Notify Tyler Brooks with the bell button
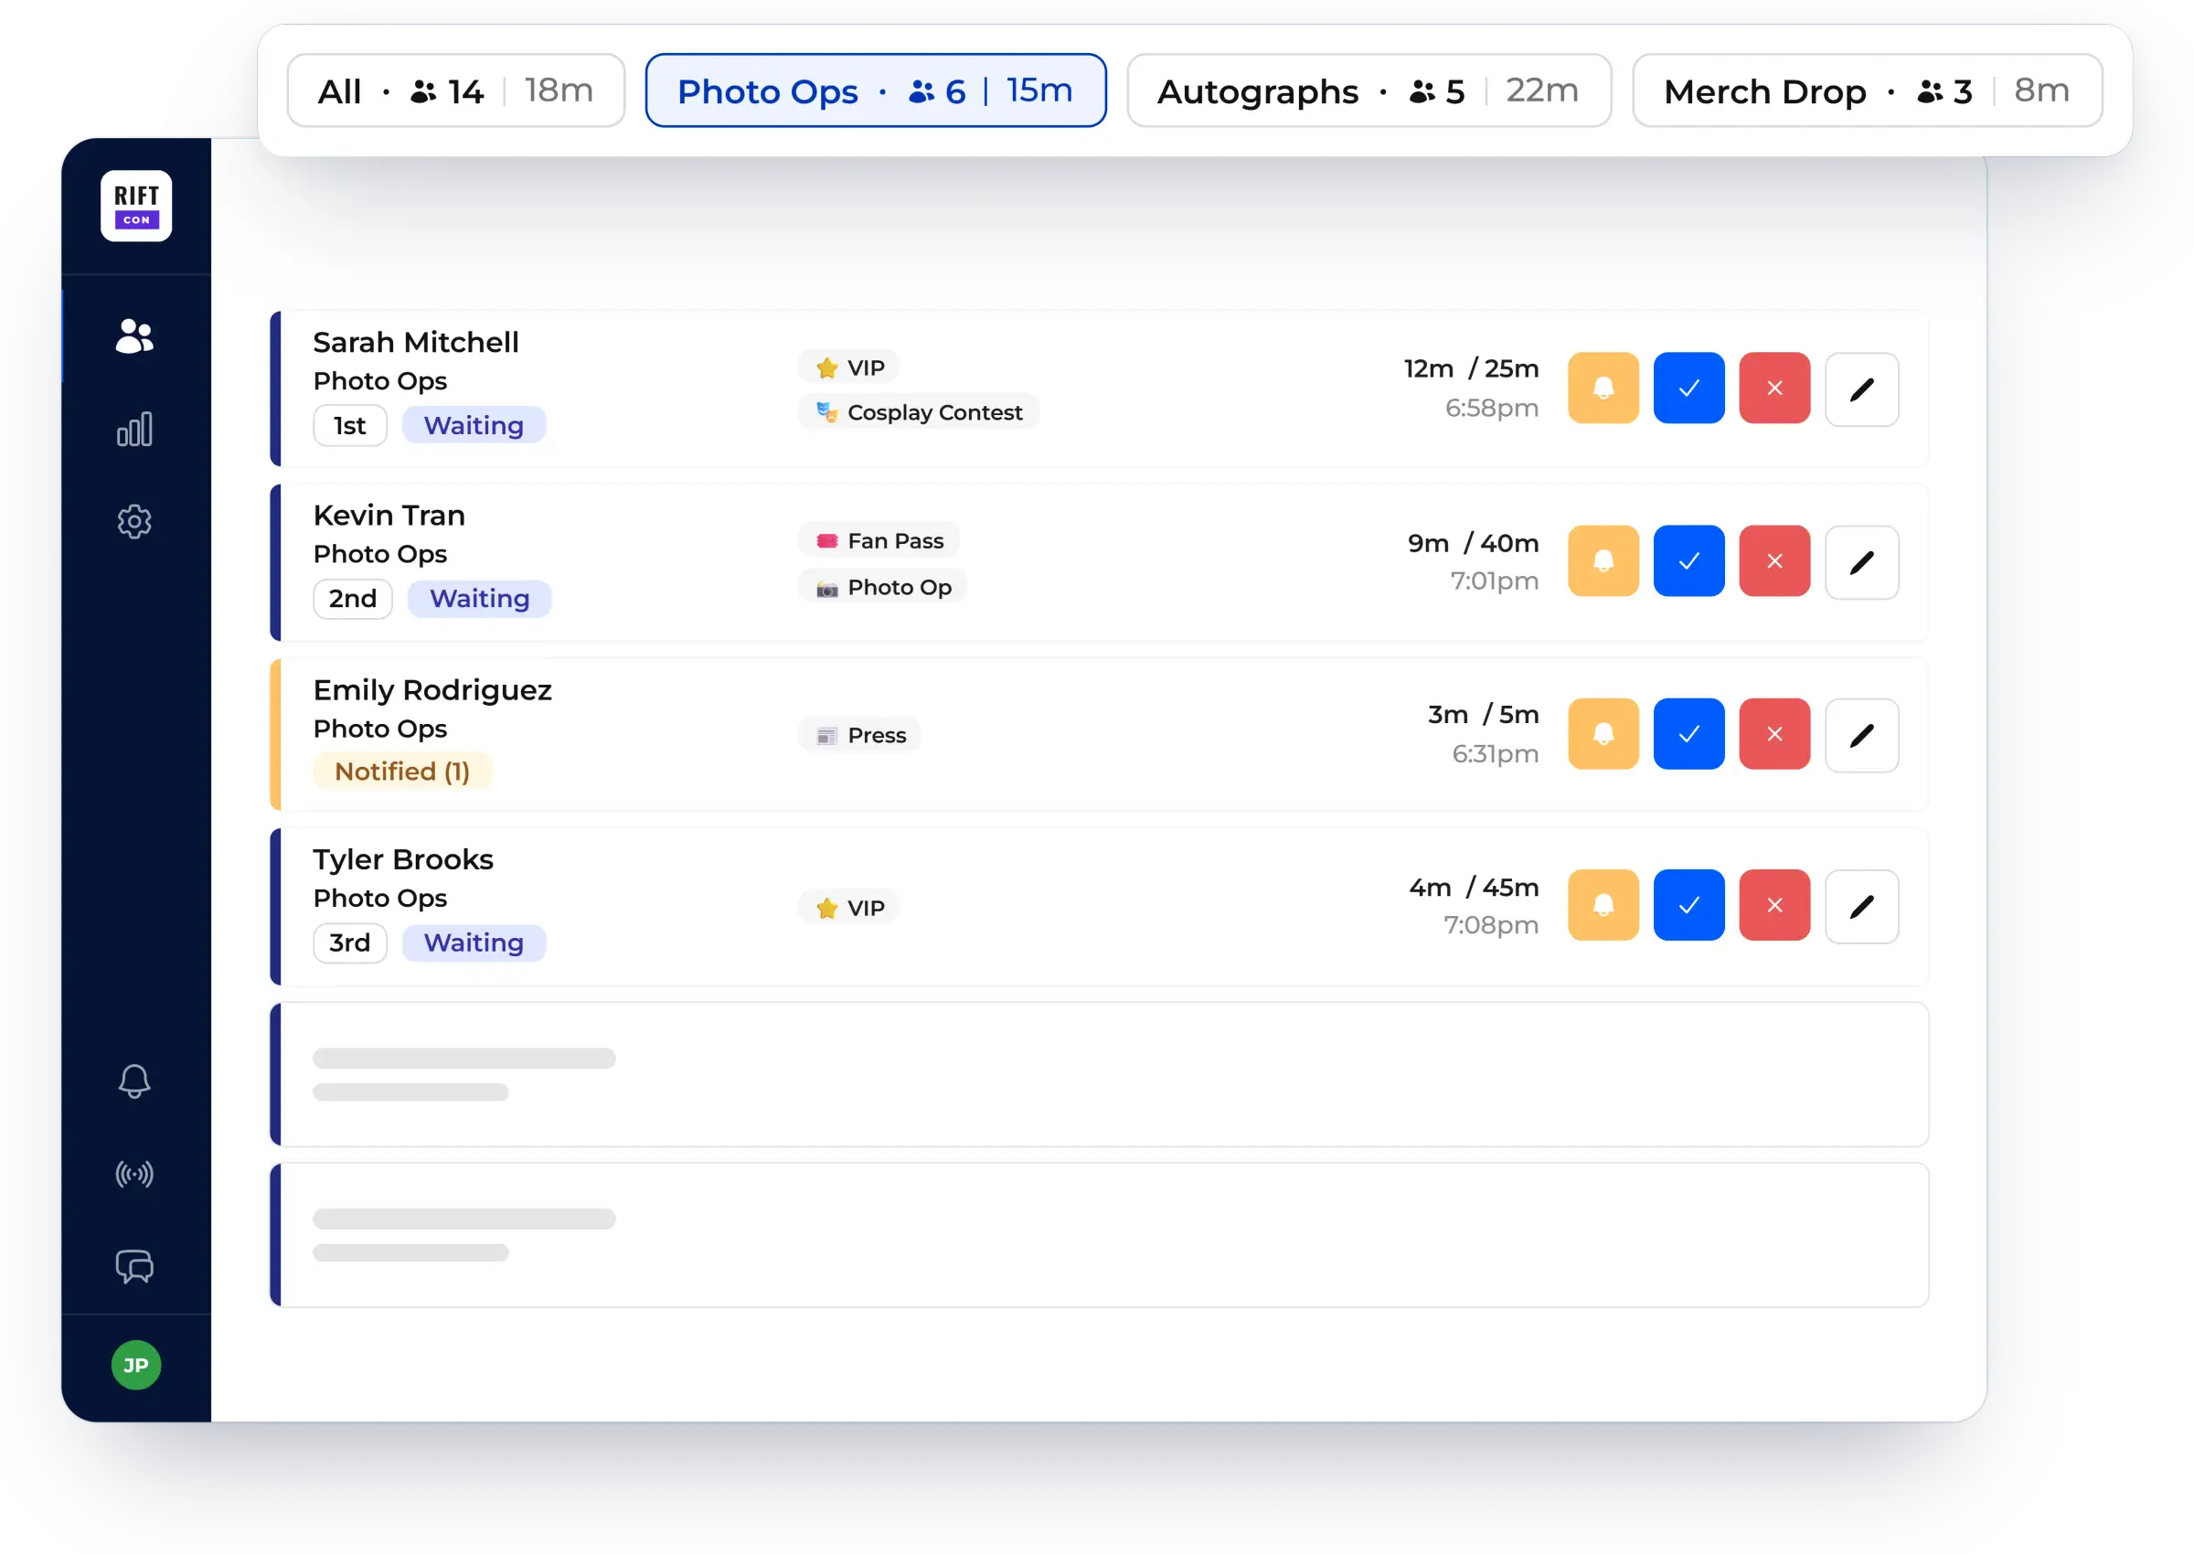 click(1603, 905)
